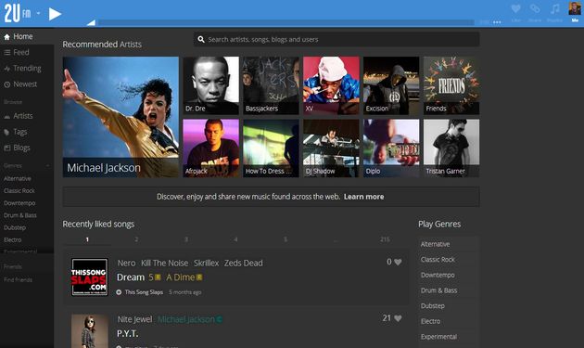Click This Song Slaps album art

point(90,277)
